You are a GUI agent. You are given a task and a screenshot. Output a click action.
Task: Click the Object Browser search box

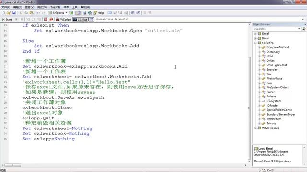tap(275, 29)
